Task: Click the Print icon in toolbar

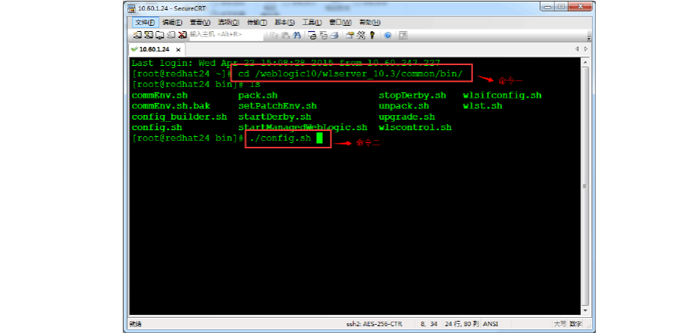Action: click(x=334, y=35)
